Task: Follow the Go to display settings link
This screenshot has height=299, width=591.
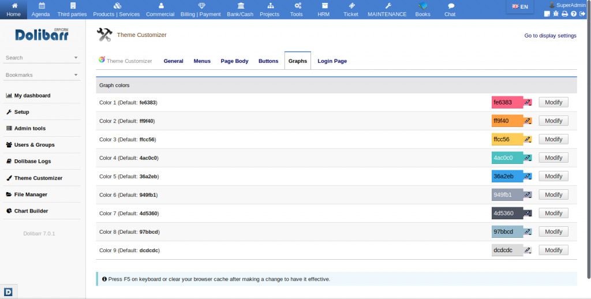Action: point(550,36)
